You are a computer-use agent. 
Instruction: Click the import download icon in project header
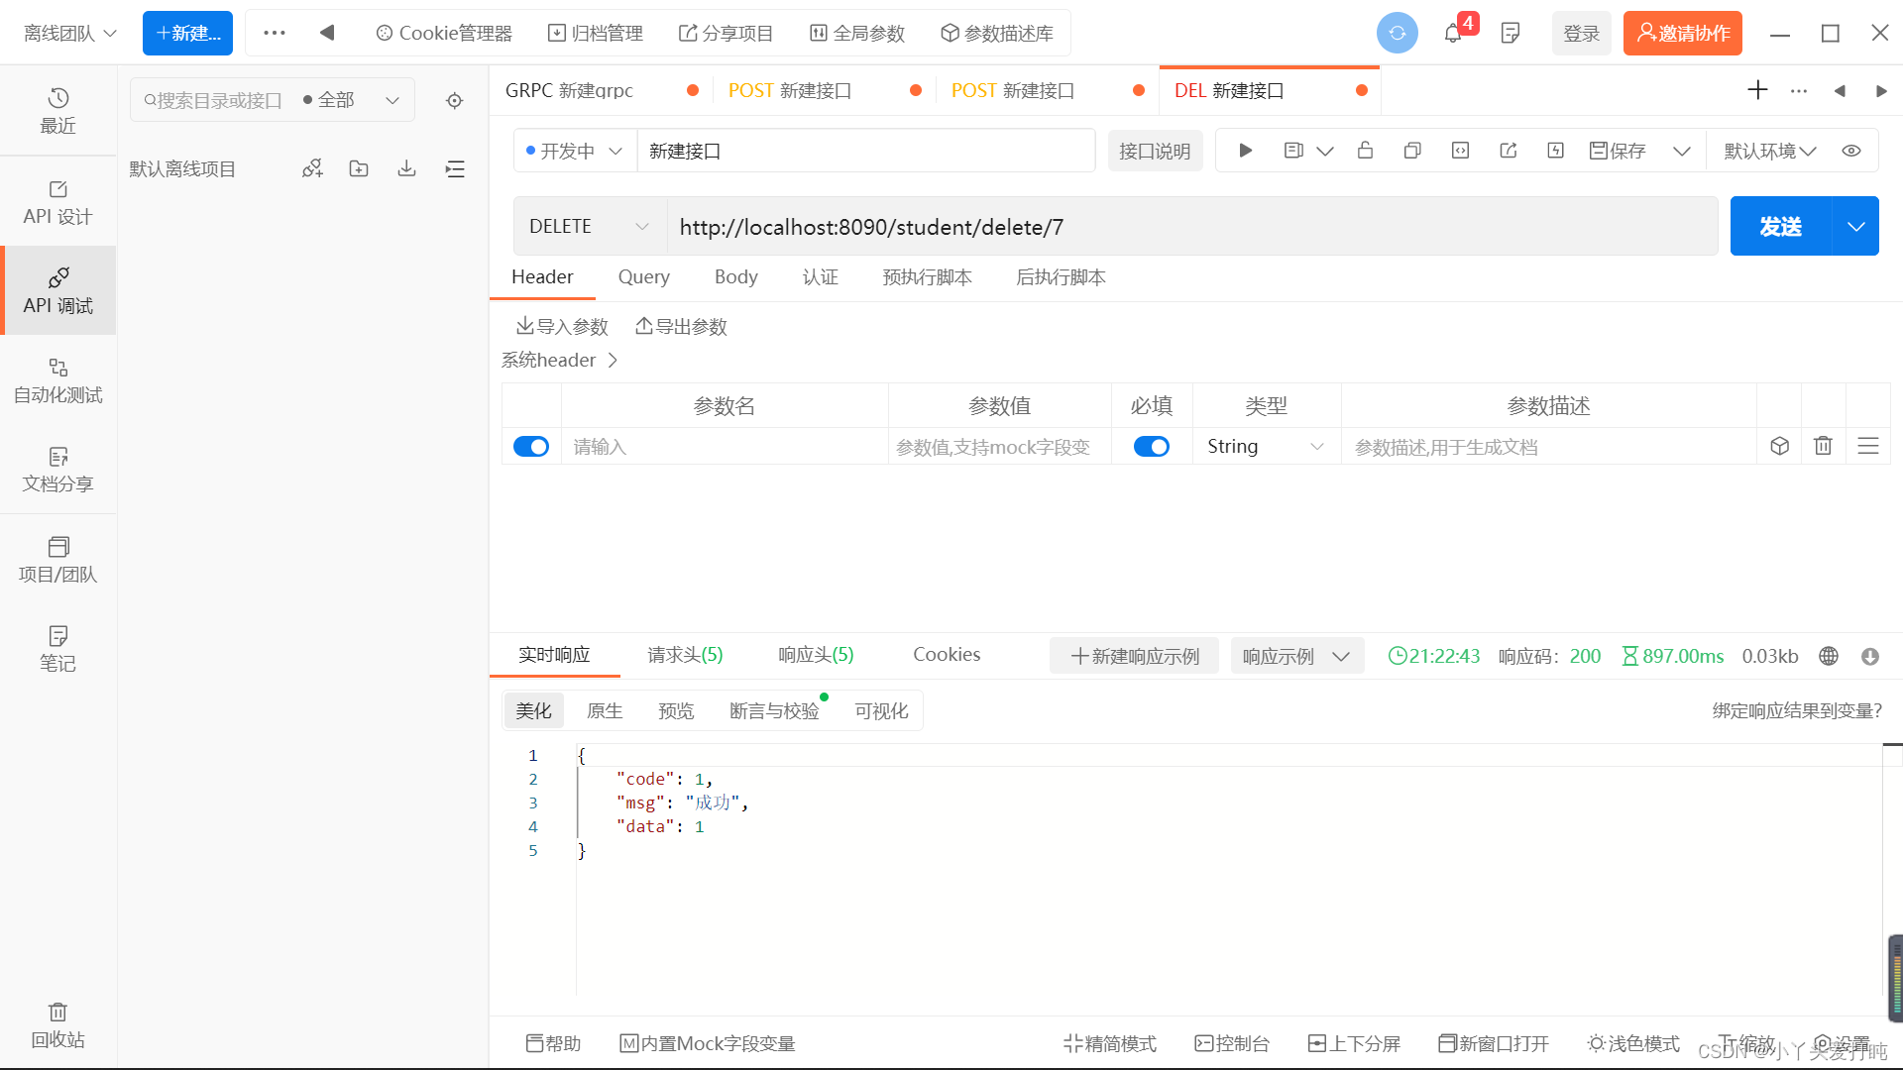pos(406,168)
